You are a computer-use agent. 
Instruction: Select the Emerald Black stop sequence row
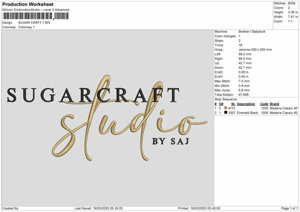256,113
